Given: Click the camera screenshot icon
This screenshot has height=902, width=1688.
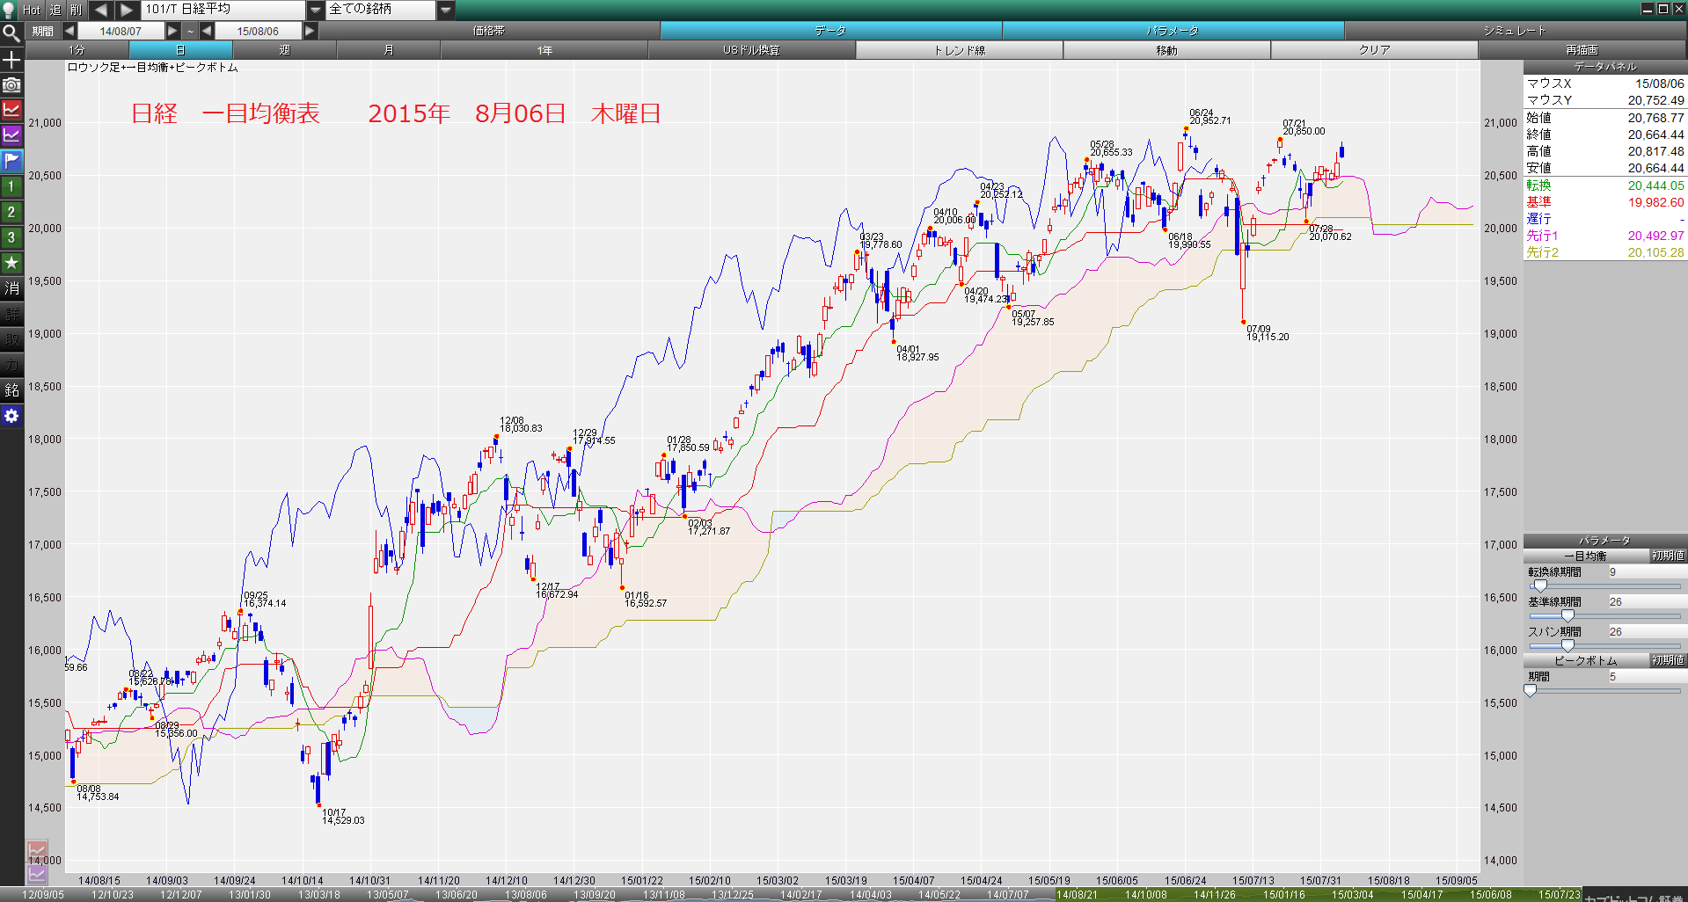Looking at the screenshot, I should click(x=11, y=84).
